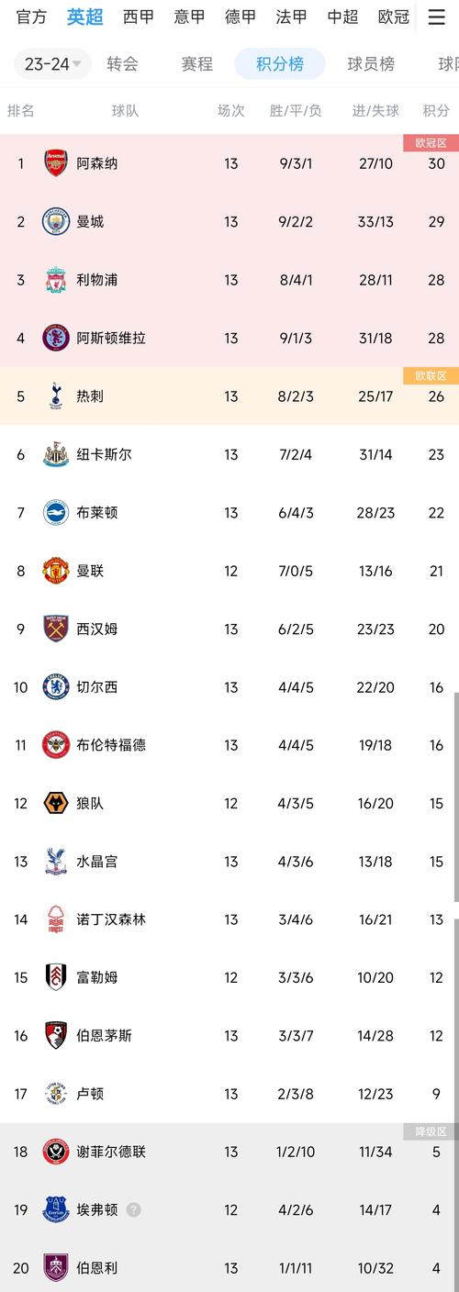Image resolution: width=459 pixels, height=1292 pixels.
Task: Open the 赛程 tab
Action: 196,64
